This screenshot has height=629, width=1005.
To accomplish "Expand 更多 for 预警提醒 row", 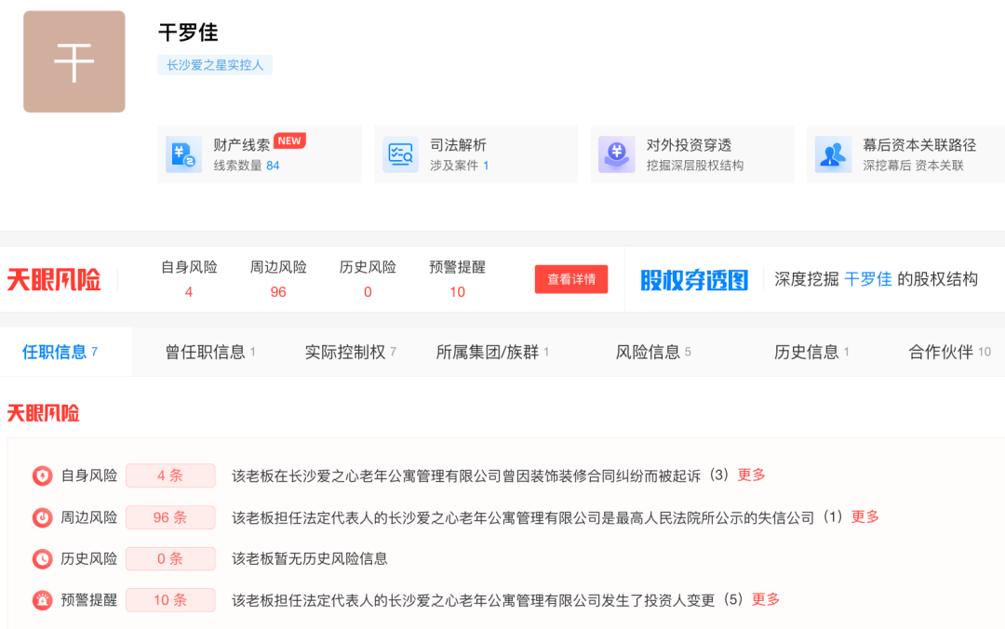I will coord(766,599).
